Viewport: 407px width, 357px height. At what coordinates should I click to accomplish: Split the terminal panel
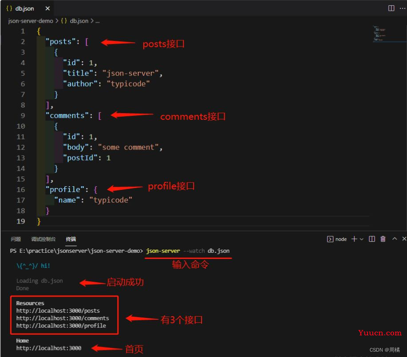point(371,239)
